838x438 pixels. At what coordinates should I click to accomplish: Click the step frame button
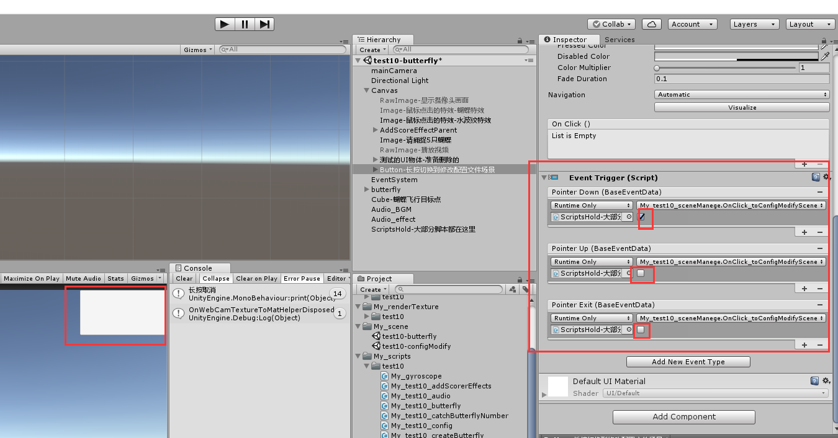[x=265, y=24]
